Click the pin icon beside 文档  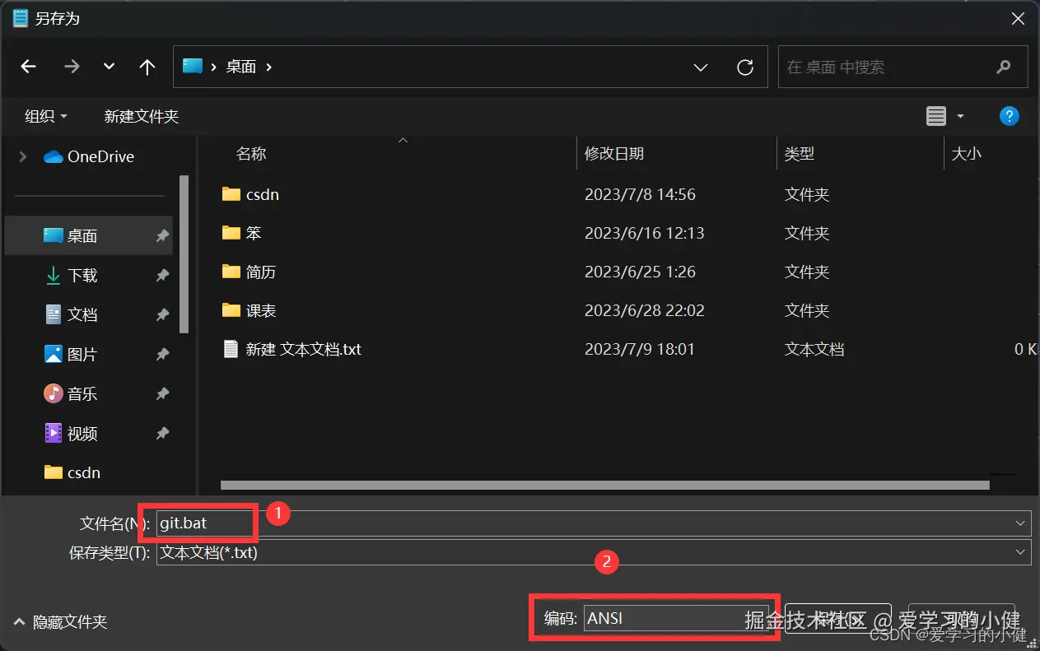162,314
